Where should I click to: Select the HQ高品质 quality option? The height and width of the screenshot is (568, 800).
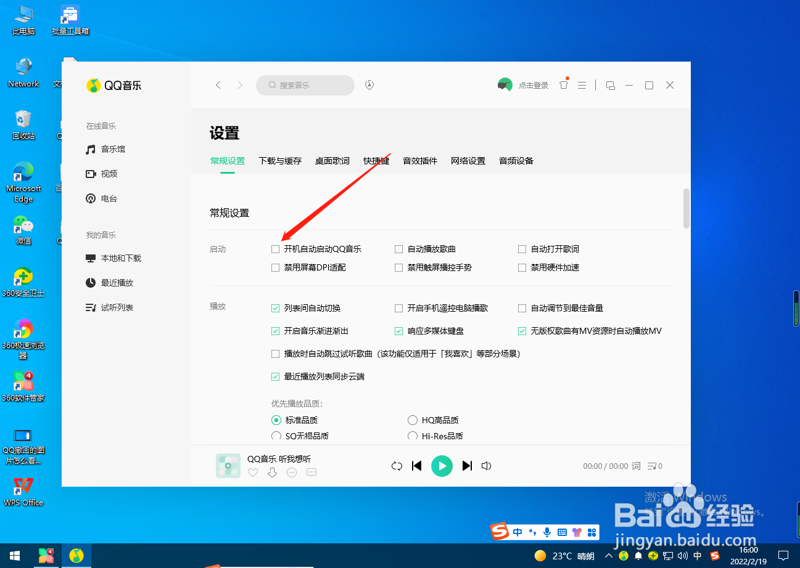(412, 420)
